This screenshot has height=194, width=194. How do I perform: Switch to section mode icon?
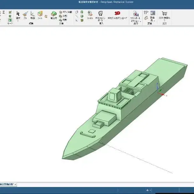pyautogui.click(x=10, y=16)
